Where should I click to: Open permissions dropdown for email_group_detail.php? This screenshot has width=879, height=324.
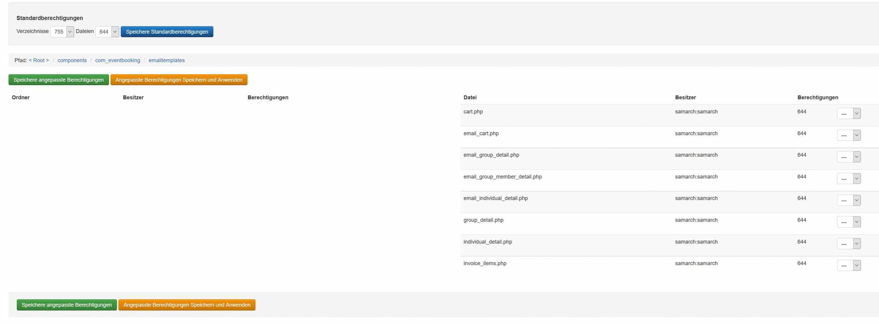849,157
